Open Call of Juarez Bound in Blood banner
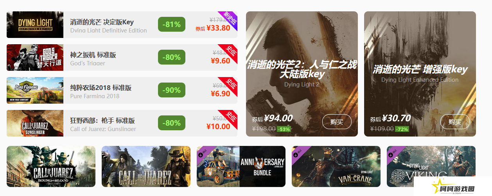 51,167
